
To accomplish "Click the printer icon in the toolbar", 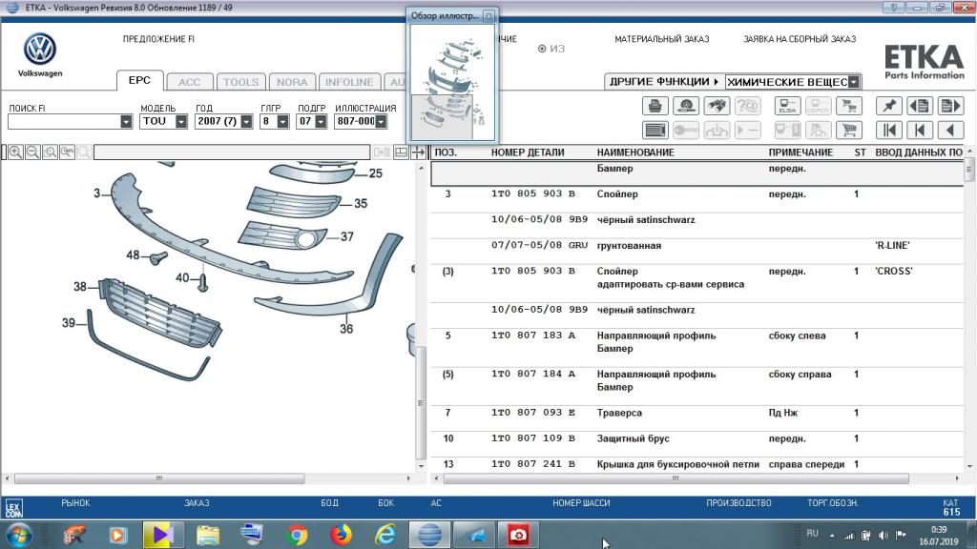I will coord(655,106).
